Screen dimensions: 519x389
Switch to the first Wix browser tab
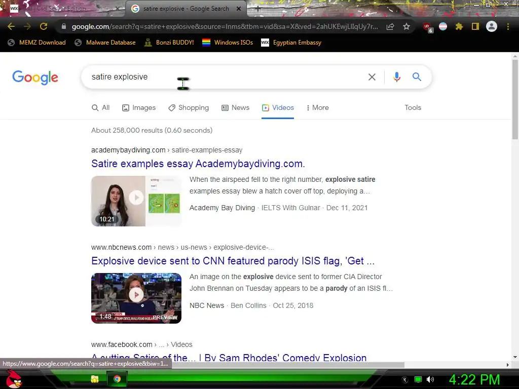click(x=63, y=9)
